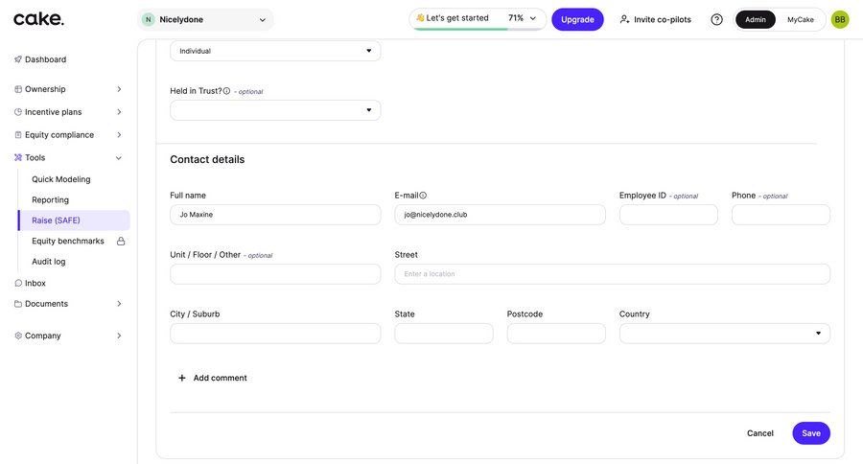Image resolution: width=863 pixels, height=464 pixels.
Task: Open the Audit log item
Action: [49, 262]
